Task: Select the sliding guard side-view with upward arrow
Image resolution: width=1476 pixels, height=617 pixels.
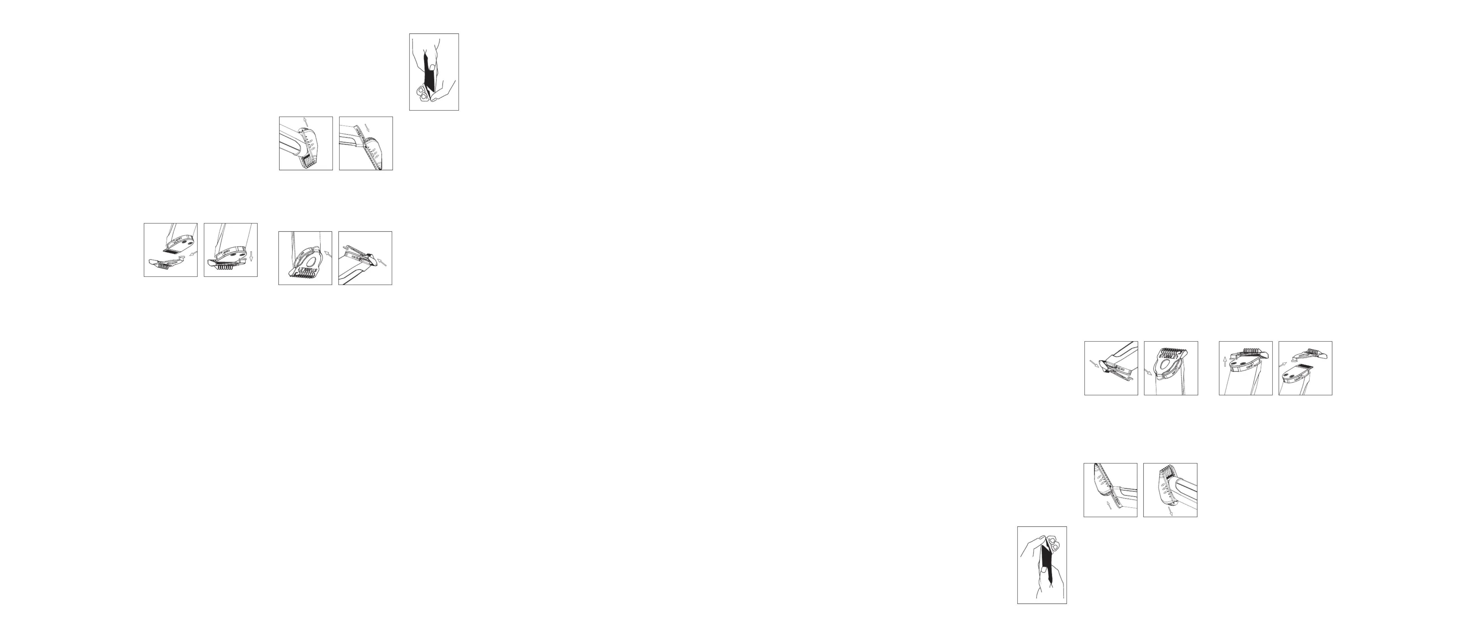Action: click(1110, 490)
